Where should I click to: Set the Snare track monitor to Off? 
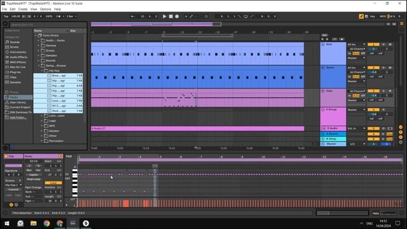[363, 76]
